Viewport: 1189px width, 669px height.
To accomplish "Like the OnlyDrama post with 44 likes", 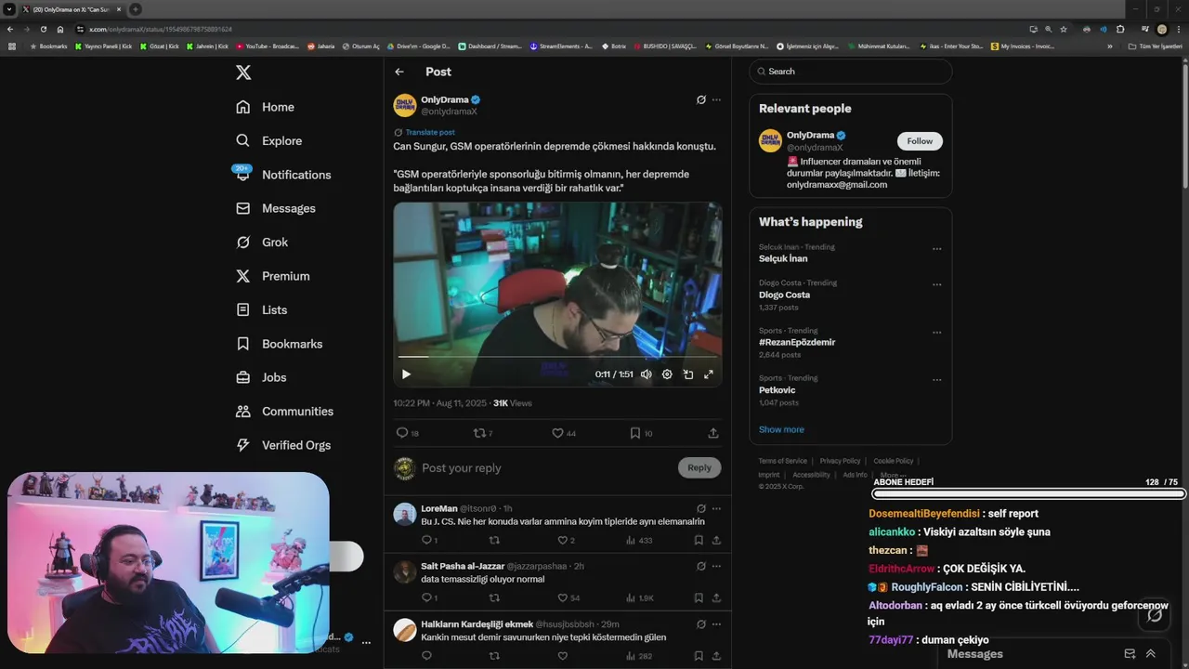I will click(x=564, y=433).
